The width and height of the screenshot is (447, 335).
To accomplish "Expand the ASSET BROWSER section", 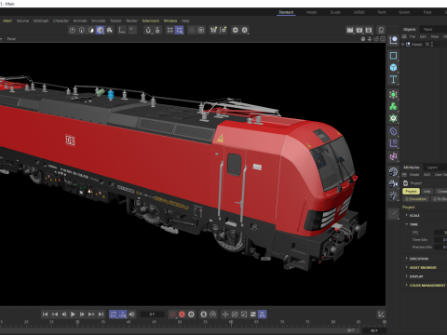I will click(x=407, y=267).
